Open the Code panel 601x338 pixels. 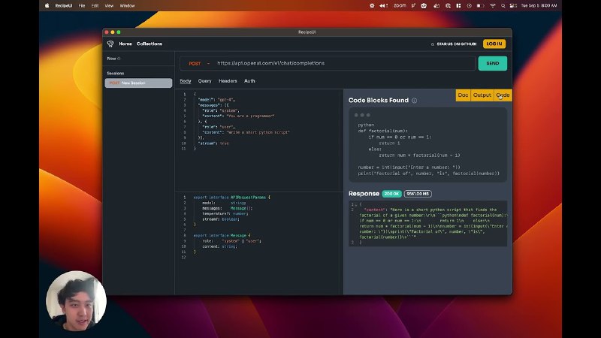[503, 95]
